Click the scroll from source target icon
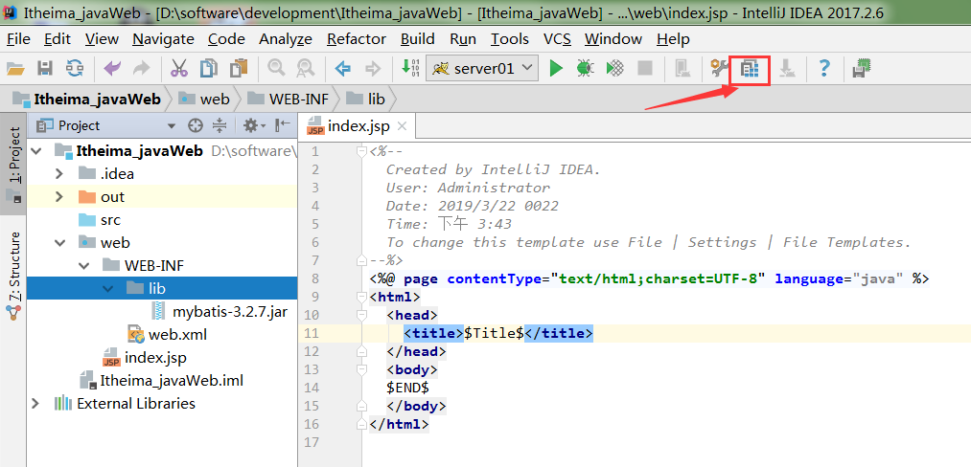 [196, 125]
